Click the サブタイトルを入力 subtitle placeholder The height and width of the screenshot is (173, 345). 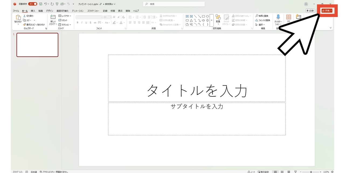point(197,119)
